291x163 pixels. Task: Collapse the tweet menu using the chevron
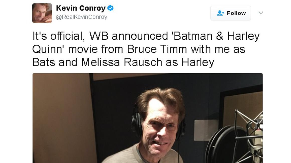[x=261, y=13]
